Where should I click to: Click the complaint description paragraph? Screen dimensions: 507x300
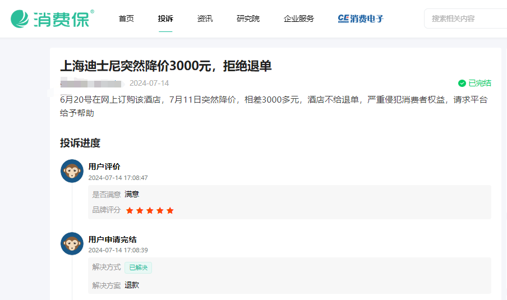tap(274, 107)
